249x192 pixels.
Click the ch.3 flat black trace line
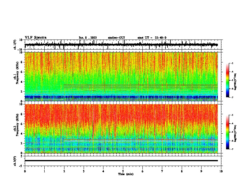pyautogui.click(x=121, y=161)
